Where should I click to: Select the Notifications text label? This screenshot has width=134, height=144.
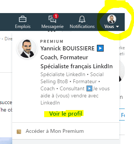(x=82, y=26)
